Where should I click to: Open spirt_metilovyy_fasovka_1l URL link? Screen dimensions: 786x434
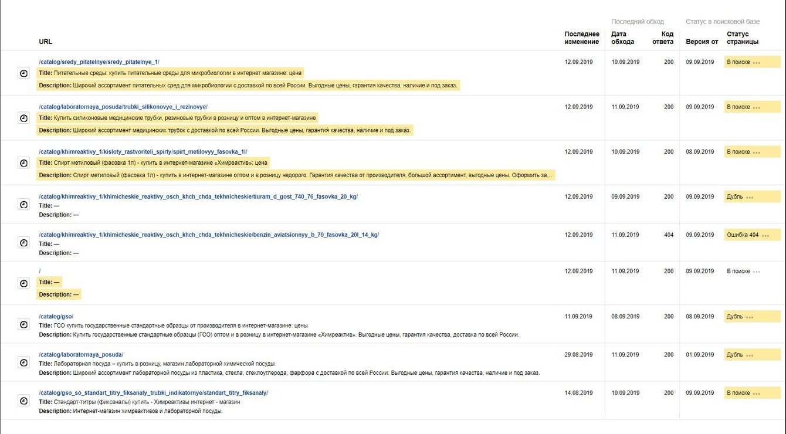(x=143, y=152)
